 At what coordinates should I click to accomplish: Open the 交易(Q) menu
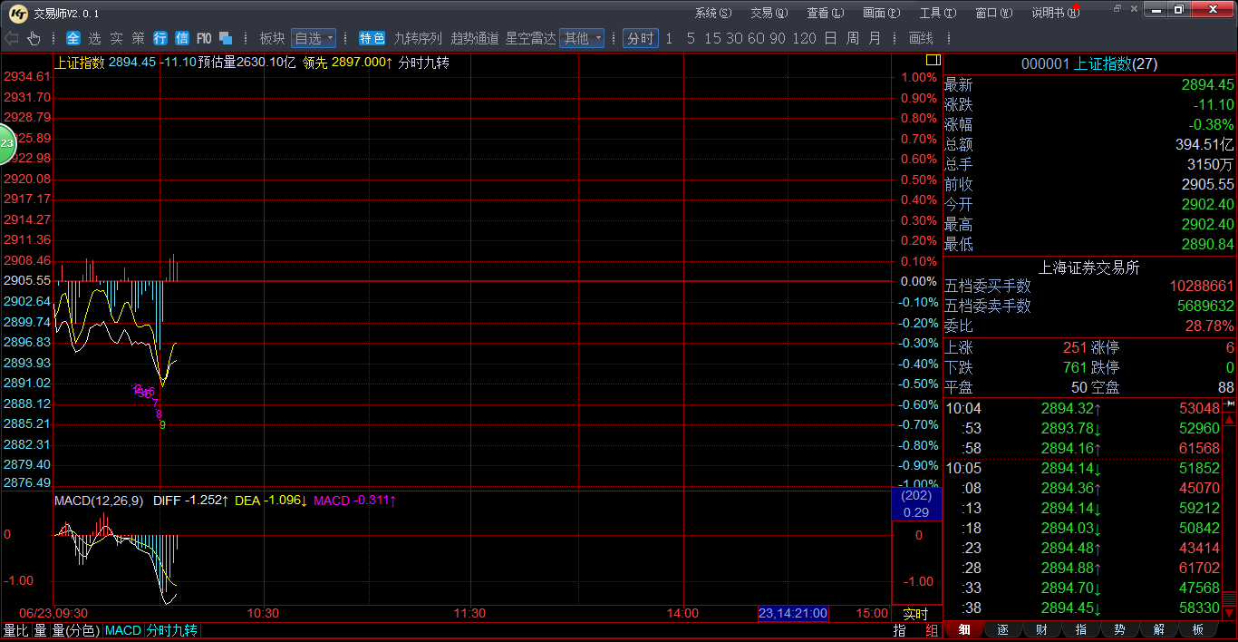tap(769, 13)
